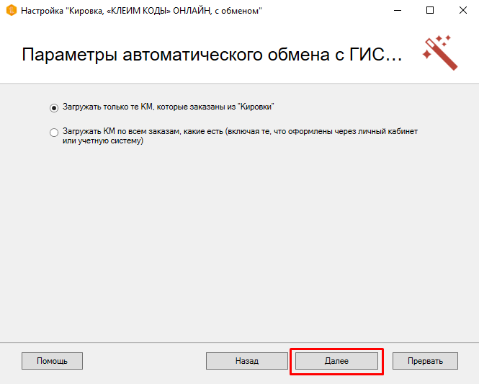Go back with the Назад button
Screen dimensions: 479x384
(247, 361)
